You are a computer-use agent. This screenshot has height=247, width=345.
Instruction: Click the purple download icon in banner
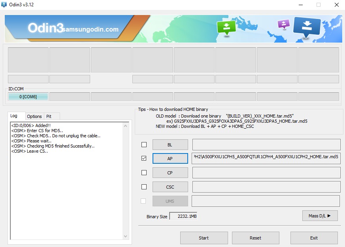[x=284, y=24]
